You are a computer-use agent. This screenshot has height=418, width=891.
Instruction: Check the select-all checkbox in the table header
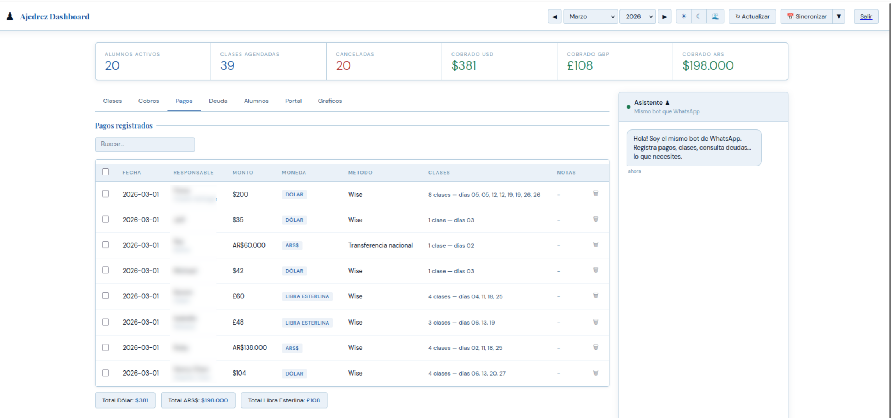coord(105,171)
